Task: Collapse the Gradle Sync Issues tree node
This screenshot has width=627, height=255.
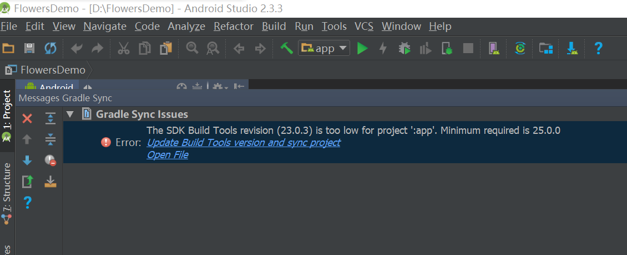Action: 70,115
